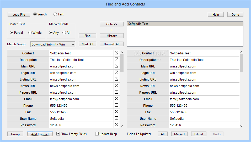Click the Done button
Screen dimensions: 251x142
coord(235,15)
